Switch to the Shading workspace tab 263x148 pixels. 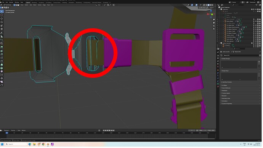65,3
